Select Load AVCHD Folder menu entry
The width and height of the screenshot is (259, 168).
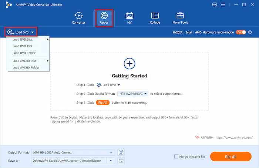coord(28,68)
